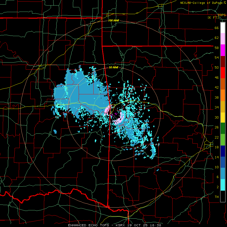Click the 100 NMI range ring label
This screenshot has width=227, height=227.
pos(113,20)
